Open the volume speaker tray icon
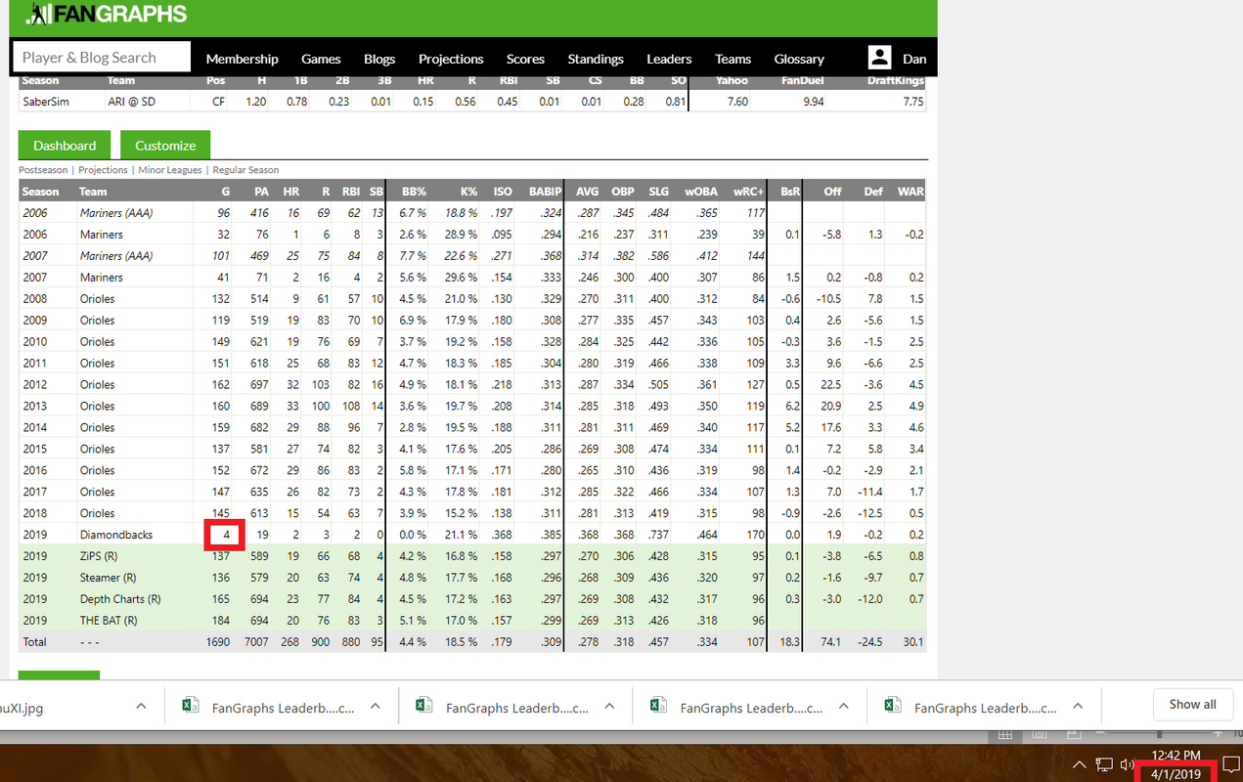This screenshot has height=782, width=1243. (x=1128, y=764)
